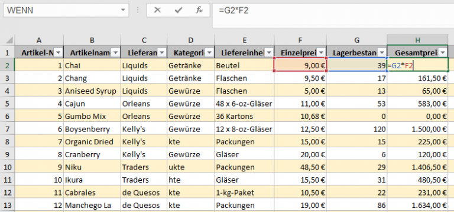Select the Cranberry cell
Viewport: 454px width, 212px height.
click(92, 155)
